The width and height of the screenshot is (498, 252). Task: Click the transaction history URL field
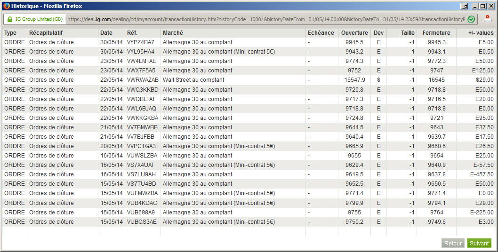[266, 19]
